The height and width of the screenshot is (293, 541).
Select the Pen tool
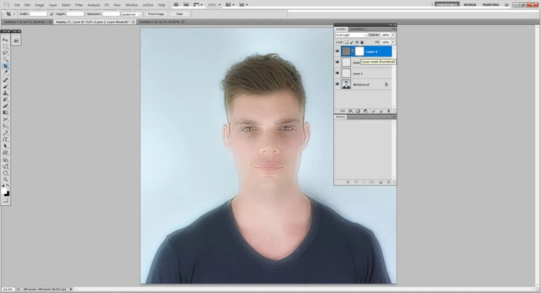[x=5, y=133]
